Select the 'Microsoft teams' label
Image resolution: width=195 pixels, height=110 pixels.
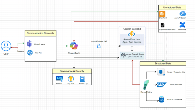(39, 44)
